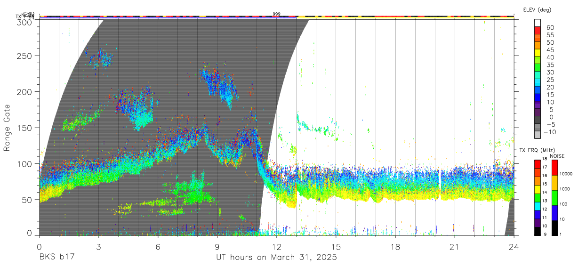Click the "24" tick on UT hours axis
This screenshot has height=267, width=578.
tap(514, 247)
